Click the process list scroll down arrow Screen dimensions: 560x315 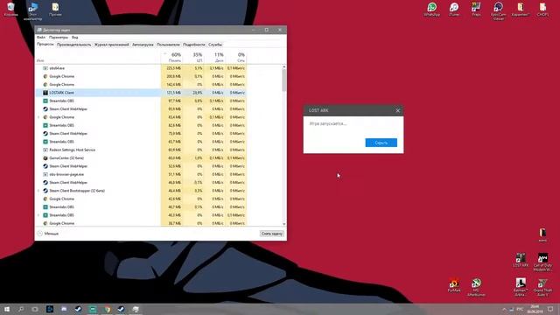tap(284, 224)
